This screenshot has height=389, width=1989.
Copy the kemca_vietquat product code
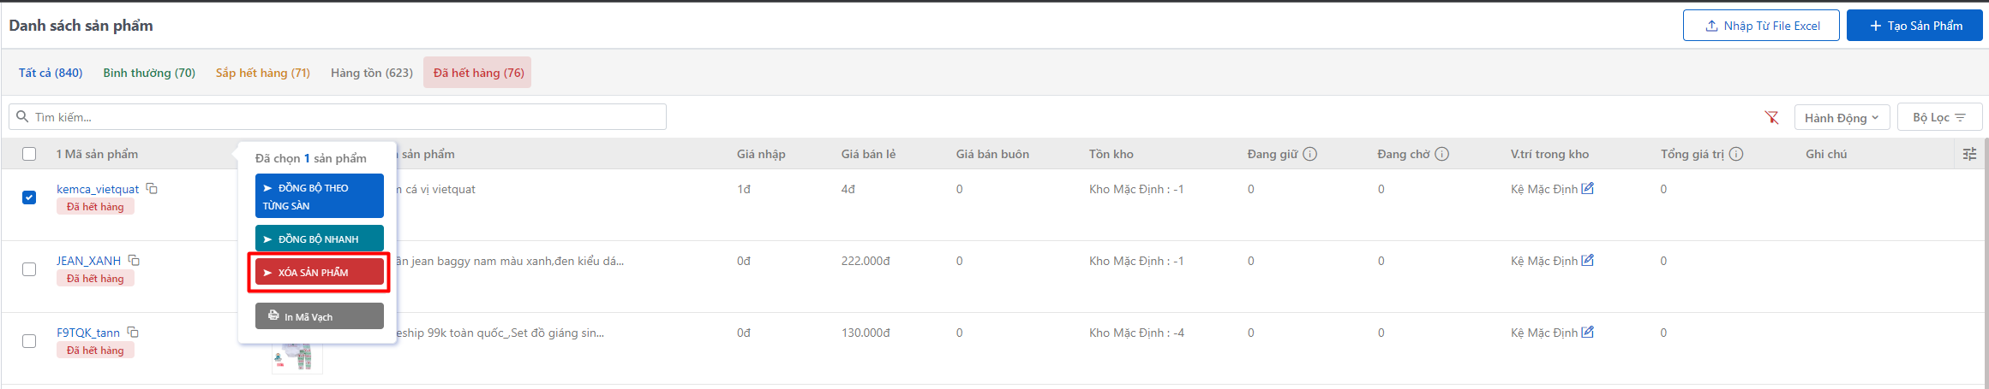pos(152,189)
